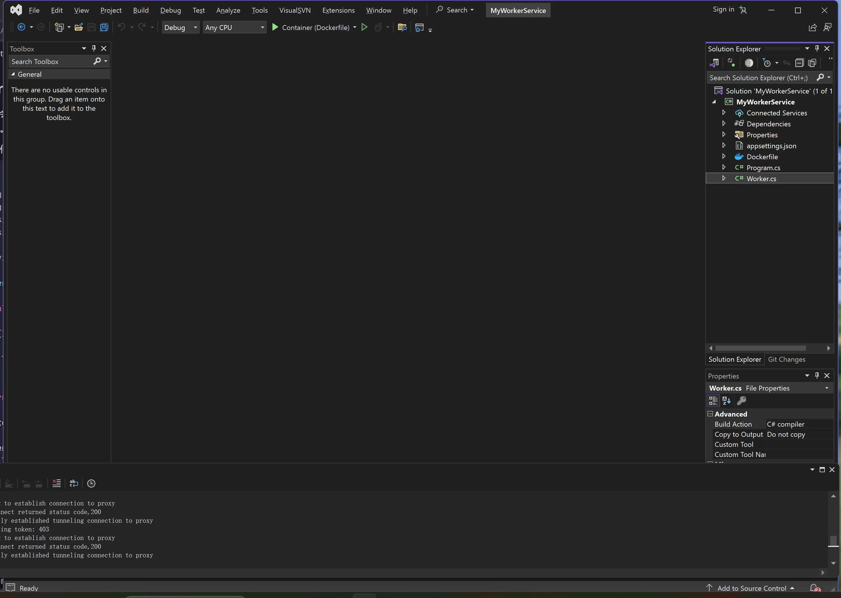Viewport: 841px width, 598px height.
Task: Click Collapse All in Solution Explorer
Action: coord(799,63)
